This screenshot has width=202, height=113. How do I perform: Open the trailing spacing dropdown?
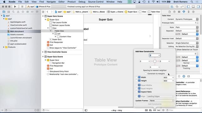click(x=169, y=61)
